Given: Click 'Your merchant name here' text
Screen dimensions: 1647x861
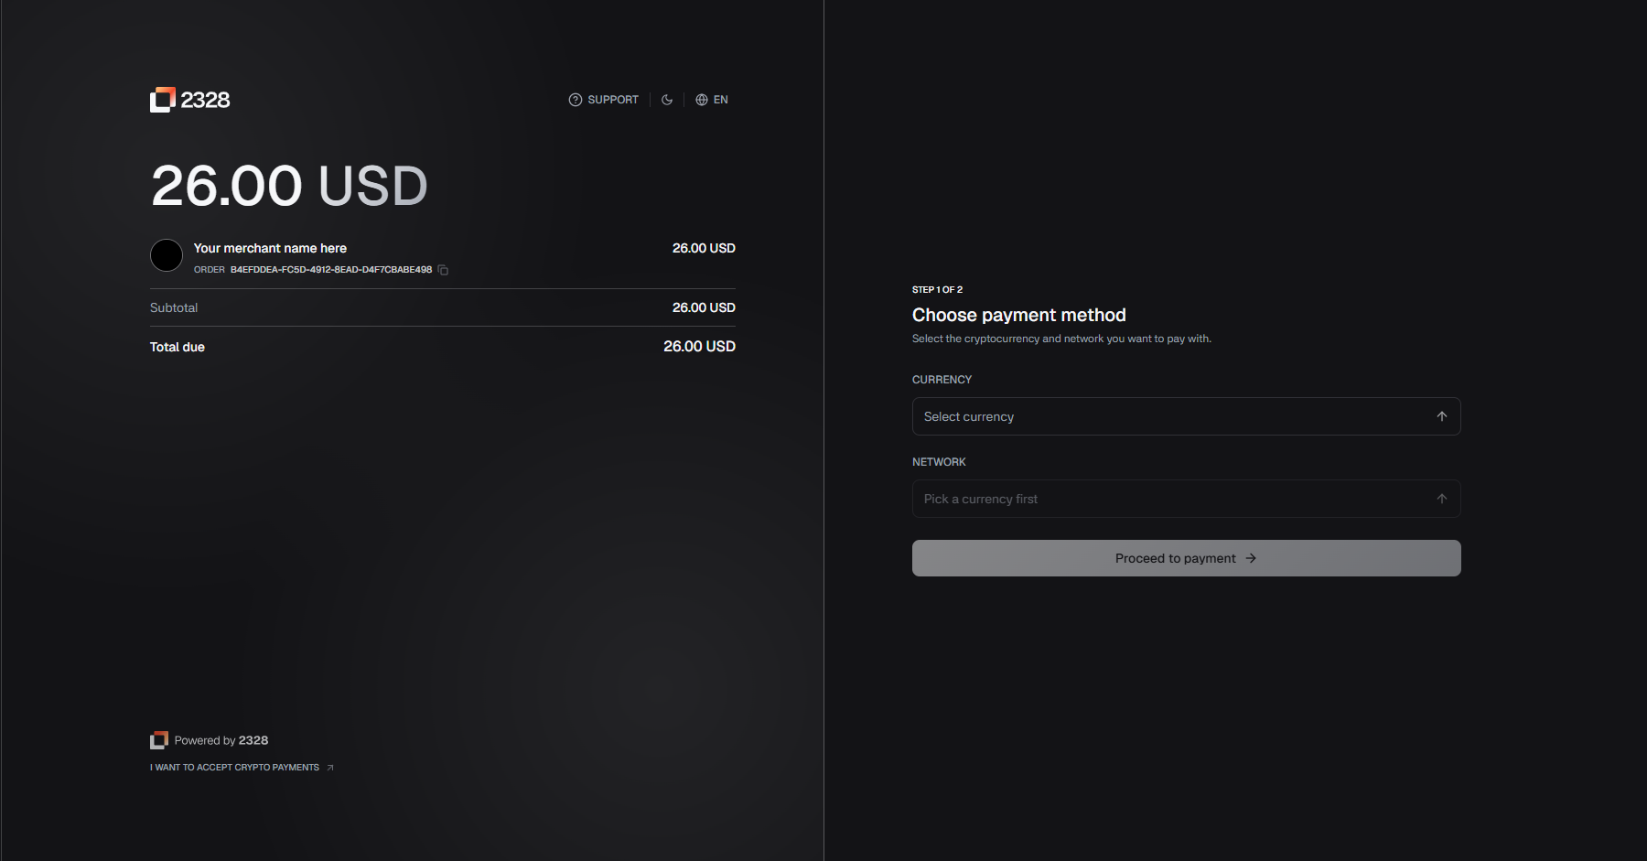Looking at the screenshot, I should pos(270,248).
